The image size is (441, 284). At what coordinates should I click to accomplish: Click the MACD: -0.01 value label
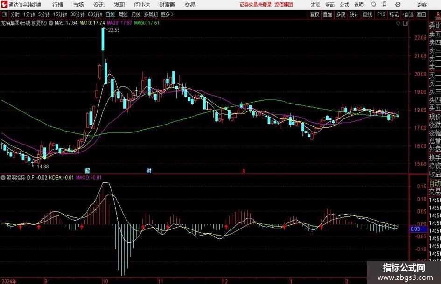(89, 177)
